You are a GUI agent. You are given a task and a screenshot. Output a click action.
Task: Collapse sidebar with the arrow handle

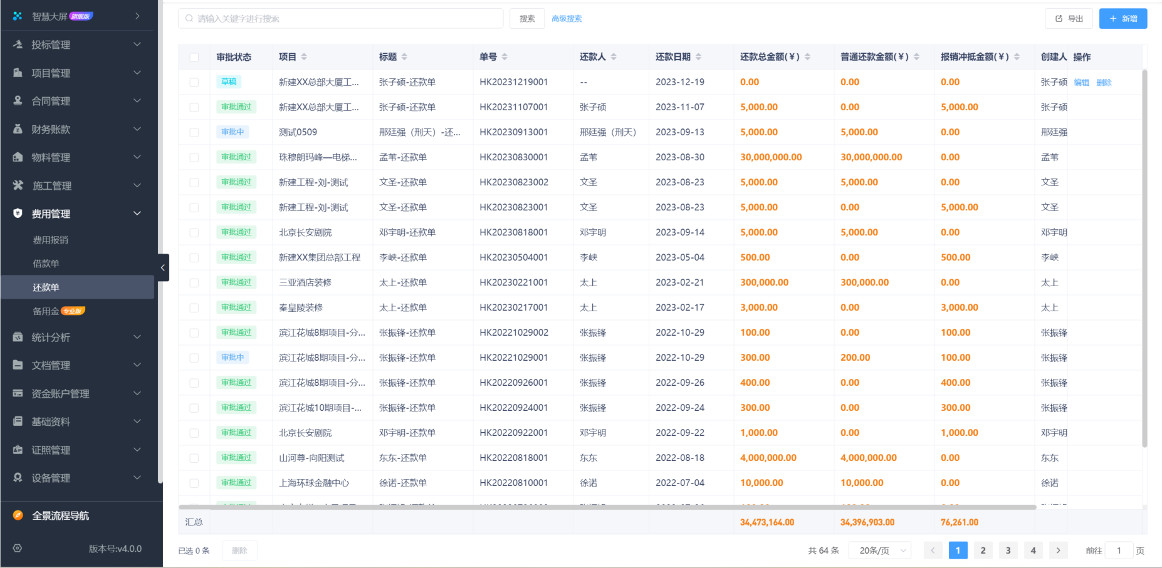point(163,267)
